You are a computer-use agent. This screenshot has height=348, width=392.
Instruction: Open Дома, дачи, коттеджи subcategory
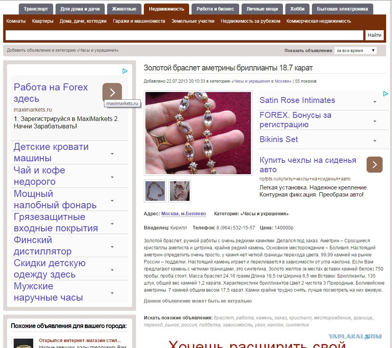[83, 21]
